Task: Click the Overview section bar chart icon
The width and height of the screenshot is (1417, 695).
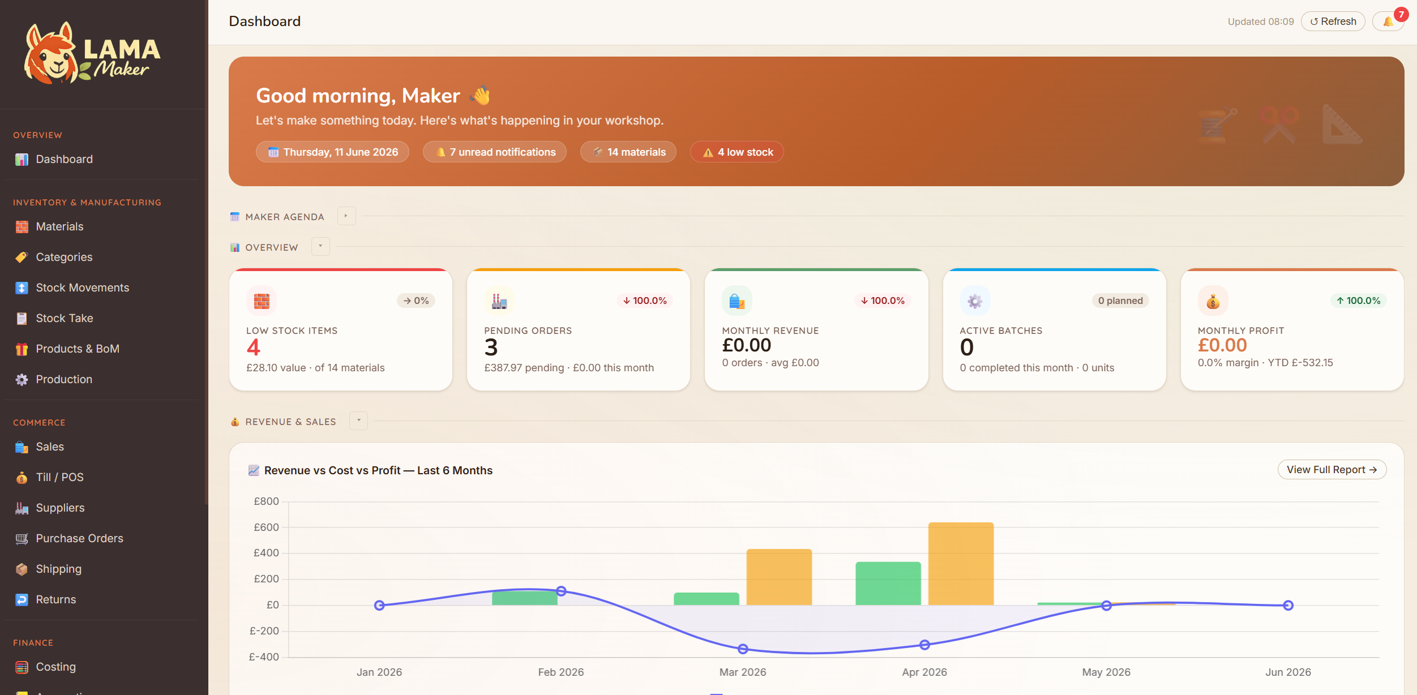Action: click(x=235, y=247)
